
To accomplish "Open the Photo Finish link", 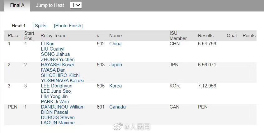I will coord(68,26).
